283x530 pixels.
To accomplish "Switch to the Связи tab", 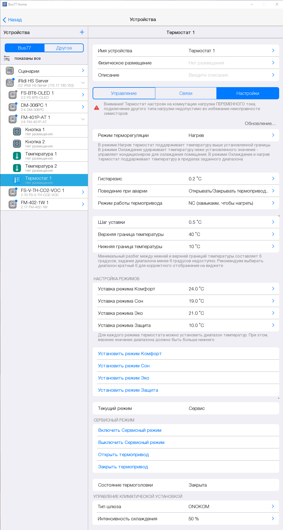I will 186,93.
